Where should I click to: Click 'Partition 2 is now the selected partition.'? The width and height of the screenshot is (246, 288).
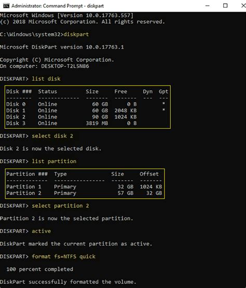pyautogui.click(x=66, y=218)
